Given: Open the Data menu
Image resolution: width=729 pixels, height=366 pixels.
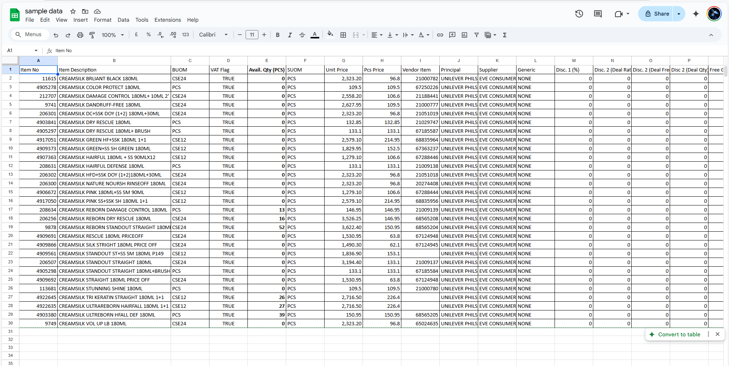Looking at the screenshot, I should pyautogui.click(x=123, y=20).
